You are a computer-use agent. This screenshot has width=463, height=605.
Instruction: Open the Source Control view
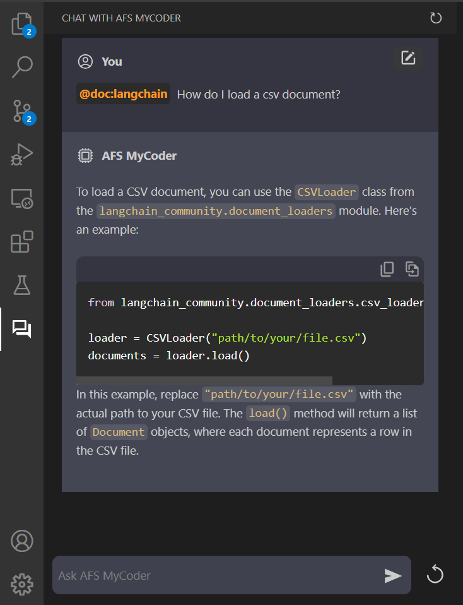click(22, 111)
